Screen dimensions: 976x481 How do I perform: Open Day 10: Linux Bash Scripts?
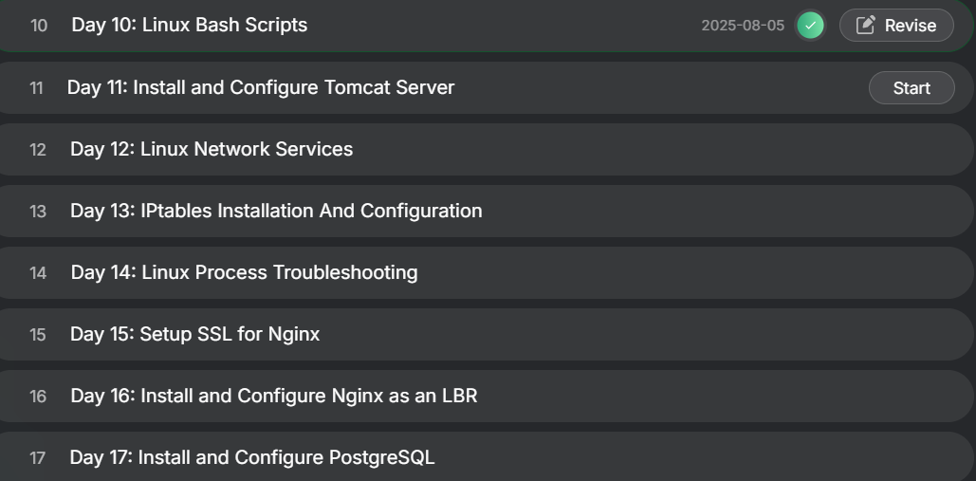coord(189,25)
